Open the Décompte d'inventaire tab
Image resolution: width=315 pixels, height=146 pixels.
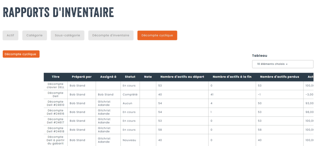[x=111, y=35]
